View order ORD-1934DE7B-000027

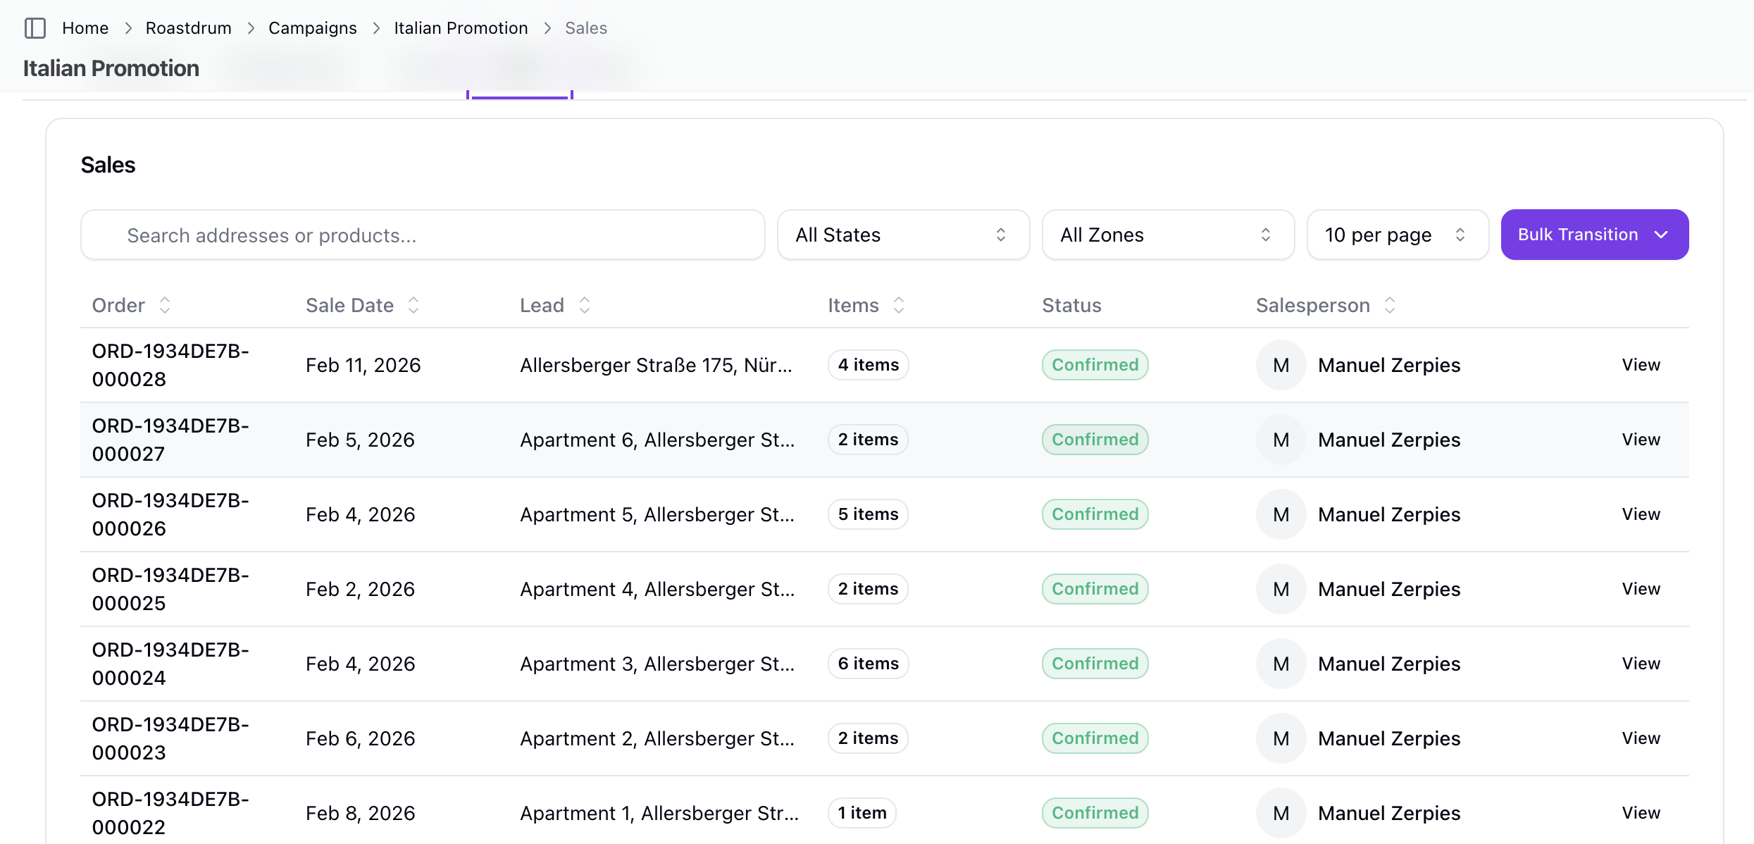click(x=1641, y=440)
